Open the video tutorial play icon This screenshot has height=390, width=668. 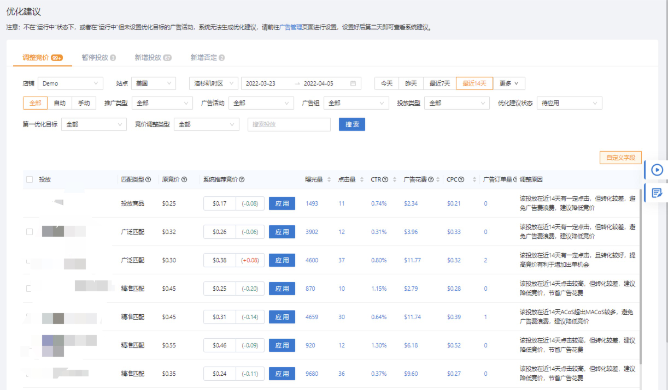point(657,170)
